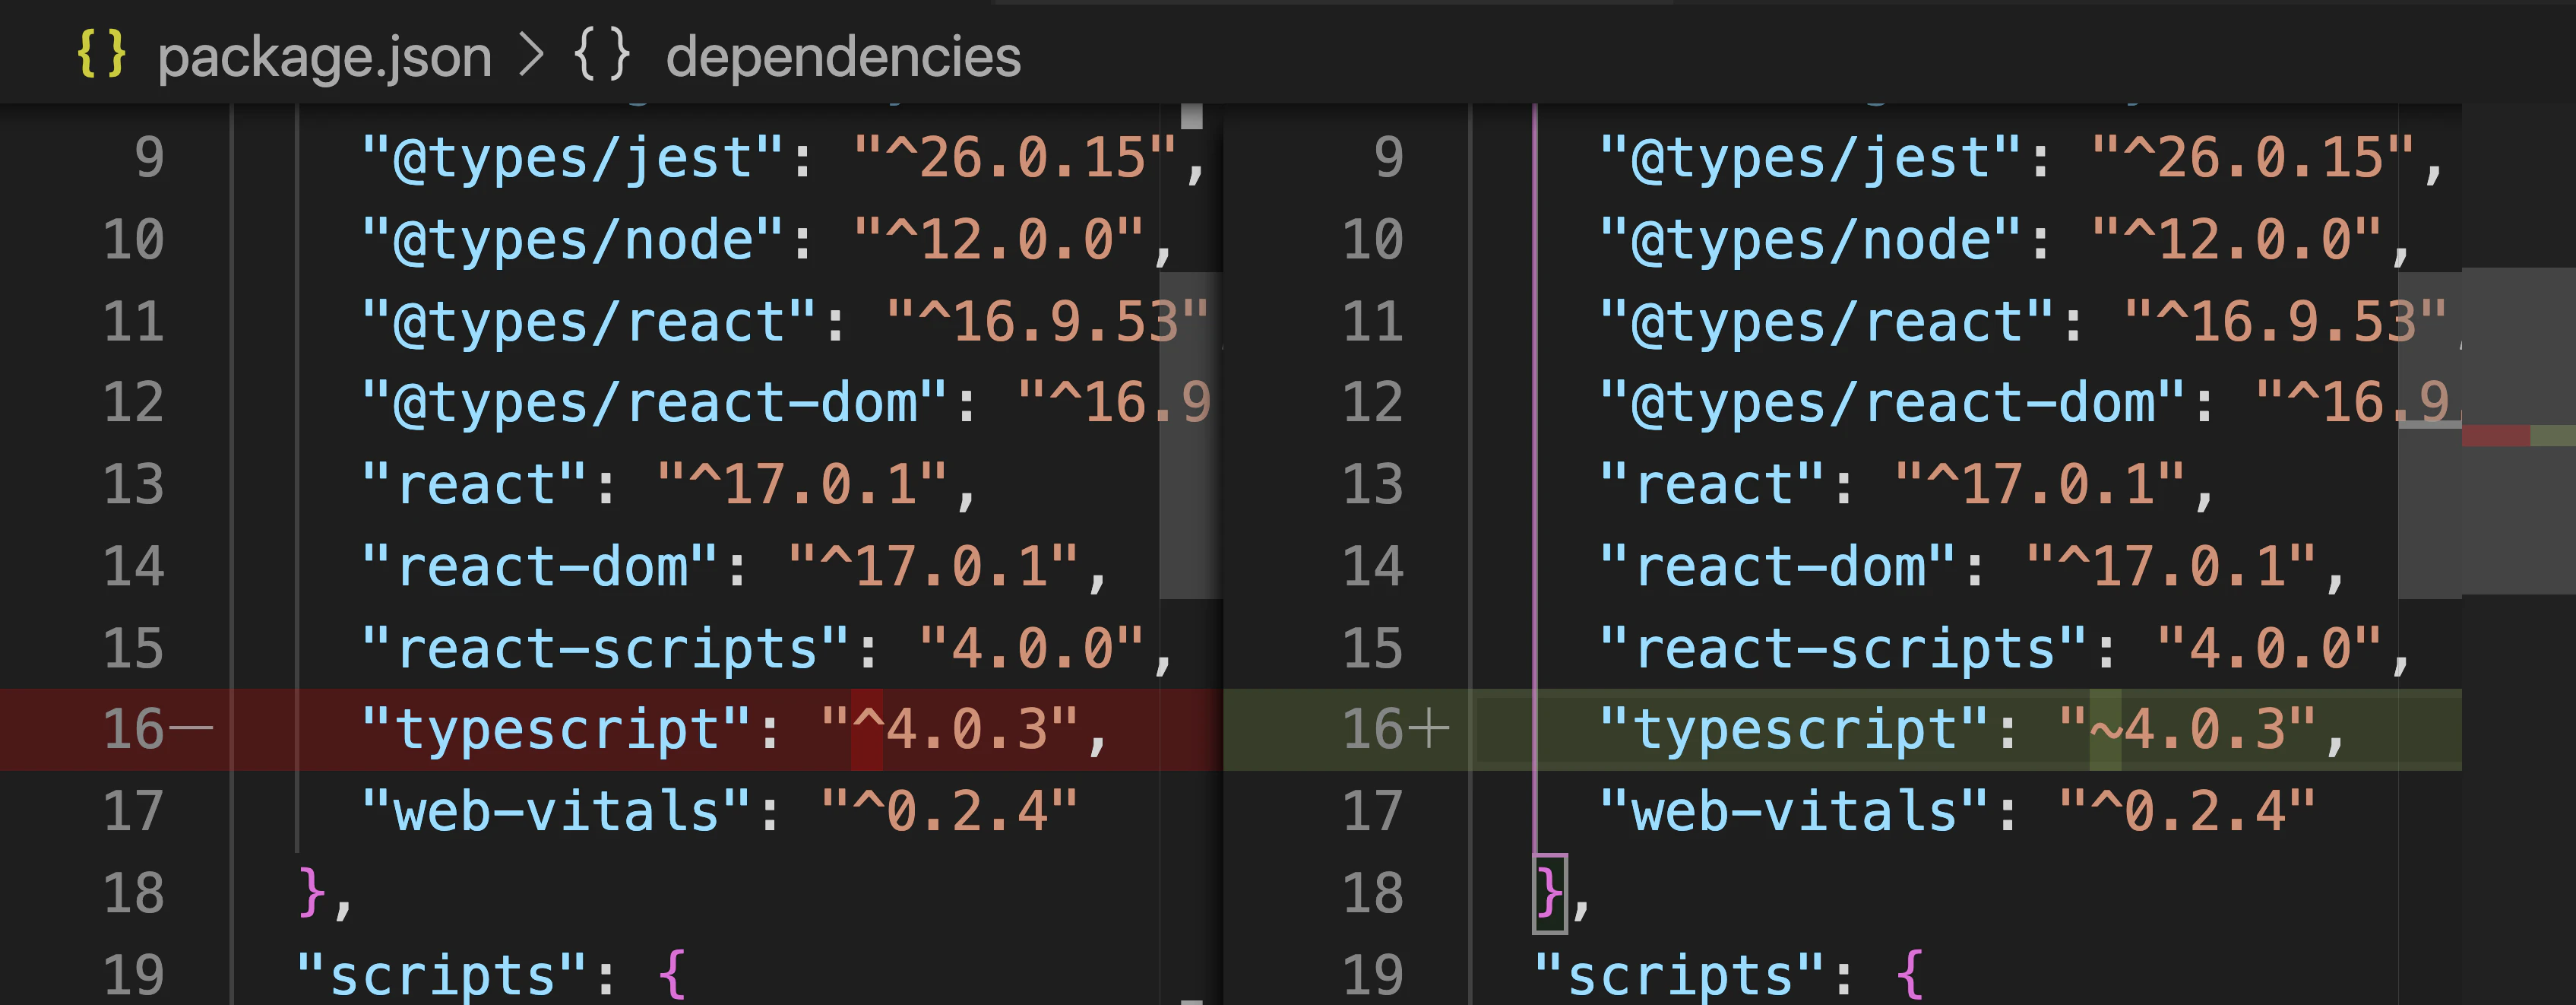The image size is (2576, 1005).
Task: Click removed "^4.0.3" value in left pane
Action: 949,729
